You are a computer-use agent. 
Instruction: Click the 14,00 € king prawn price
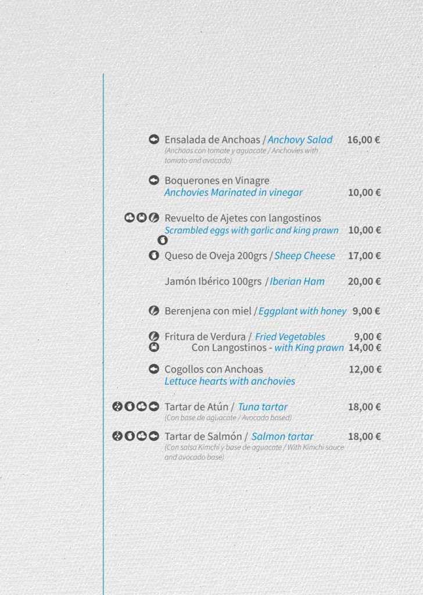(364, 347)
